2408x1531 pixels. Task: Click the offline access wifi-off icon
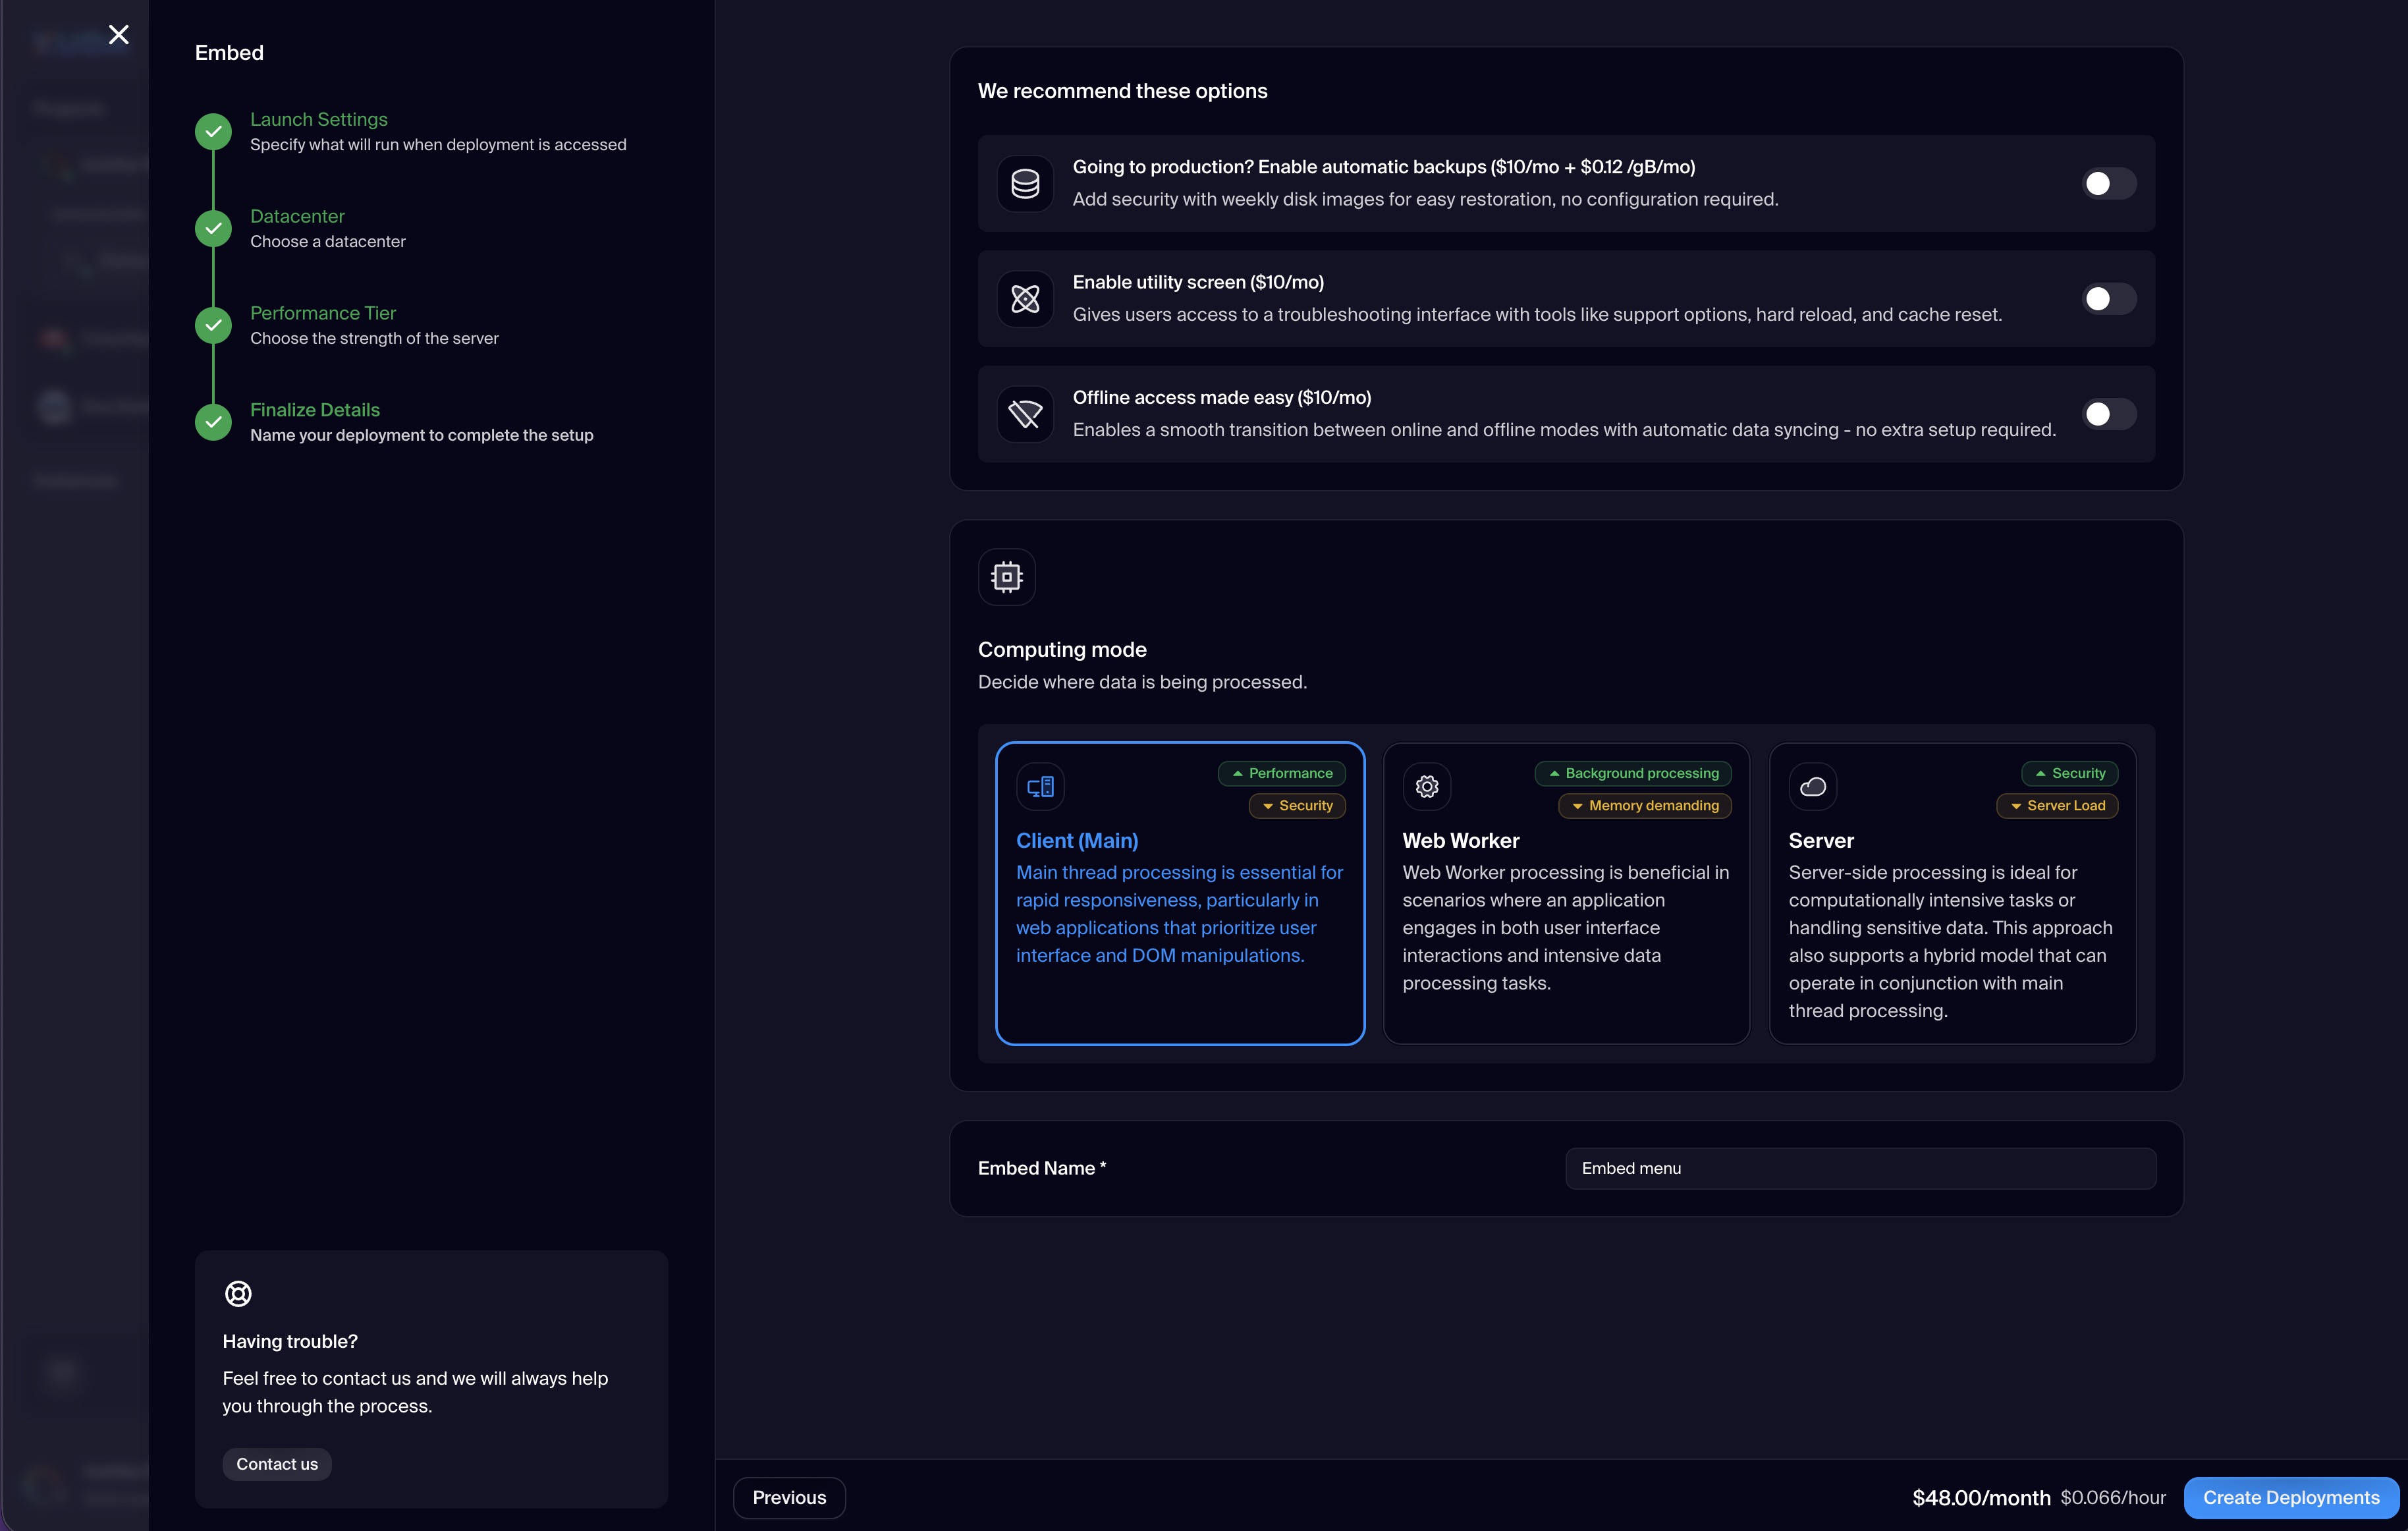click(1025, 414)
